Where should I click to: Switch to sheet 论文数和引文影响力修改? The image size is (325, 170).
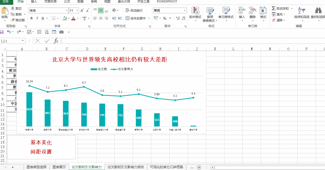pyautogui.click(x=126, y=167)
